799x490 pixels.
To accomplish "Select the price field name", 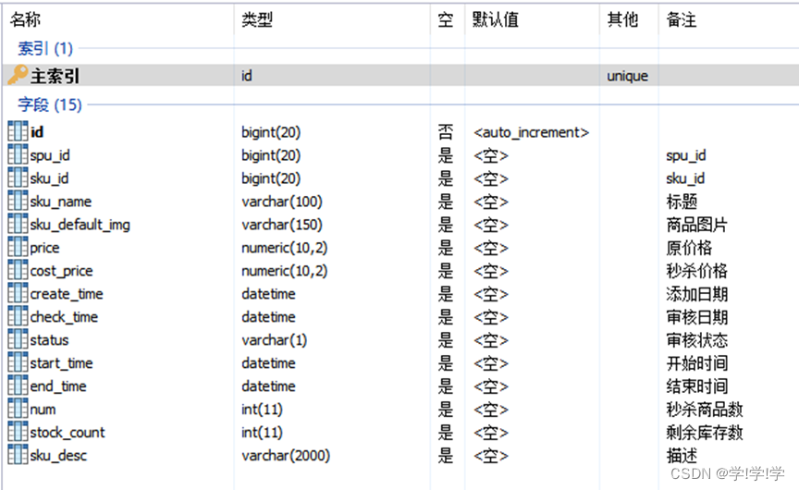I will pos(44,248).
